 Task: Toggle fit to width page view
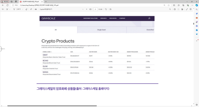point(90,9)
